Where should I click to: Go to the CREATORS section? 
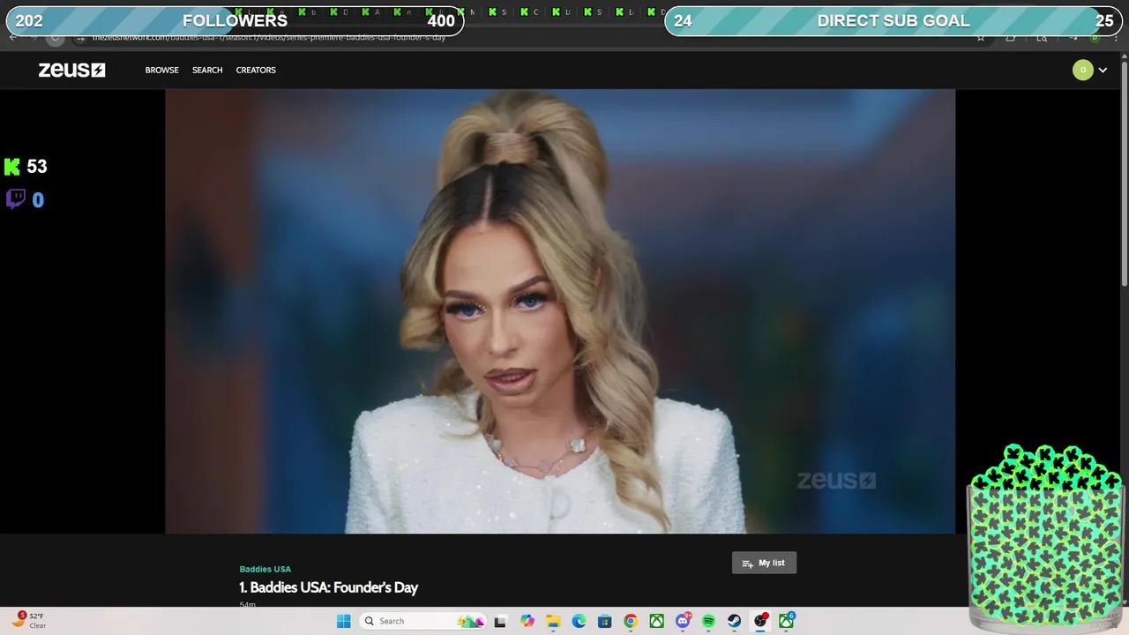coord(256,70)
